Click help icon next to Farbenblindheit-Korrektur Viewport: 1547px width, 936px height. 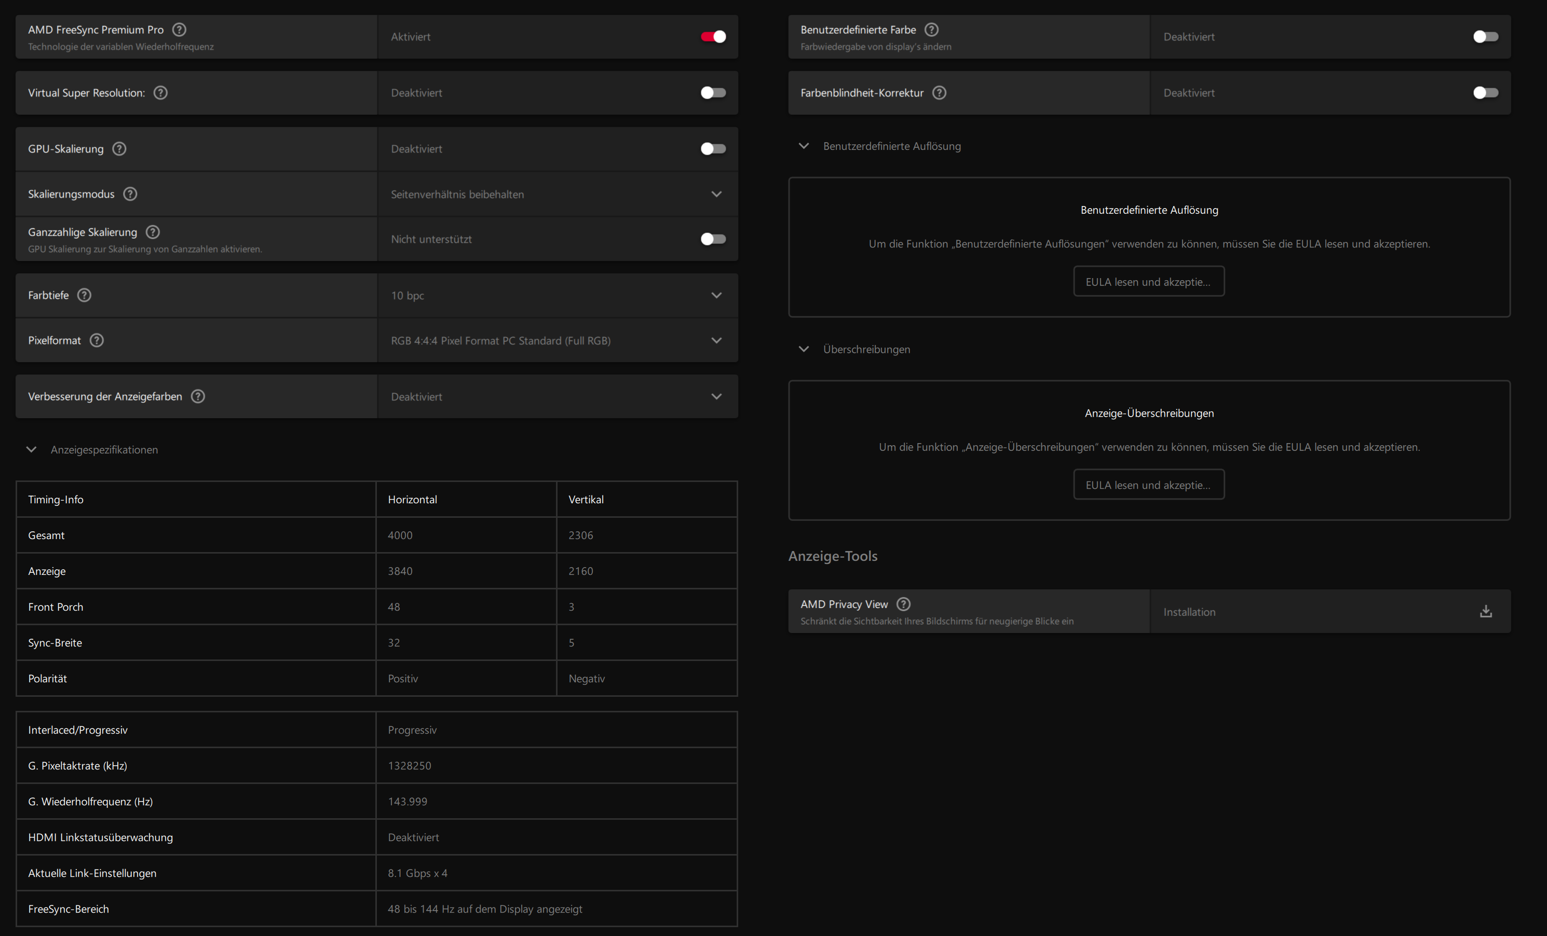pos(939,93)
